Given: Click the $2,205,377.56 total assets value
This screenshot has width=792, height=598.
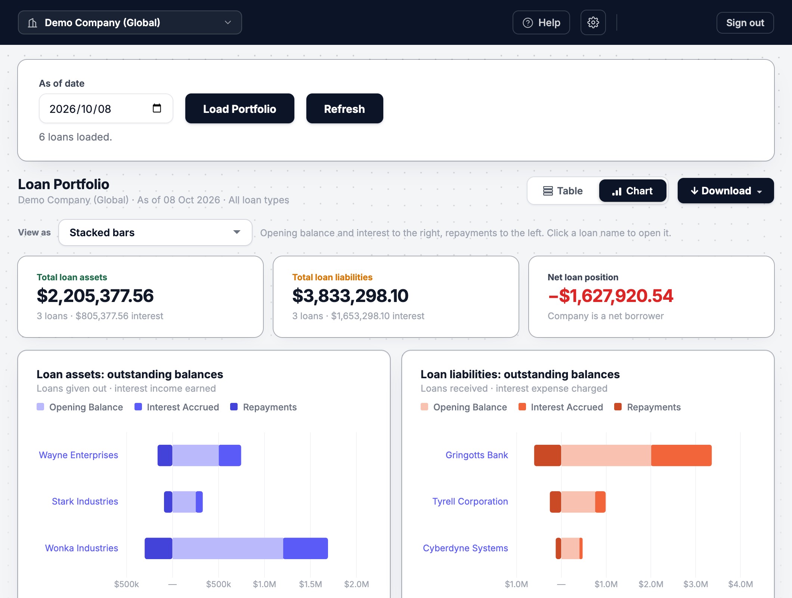Looking at the screenshot, I should pyautogui.click(x=95, y=296).
